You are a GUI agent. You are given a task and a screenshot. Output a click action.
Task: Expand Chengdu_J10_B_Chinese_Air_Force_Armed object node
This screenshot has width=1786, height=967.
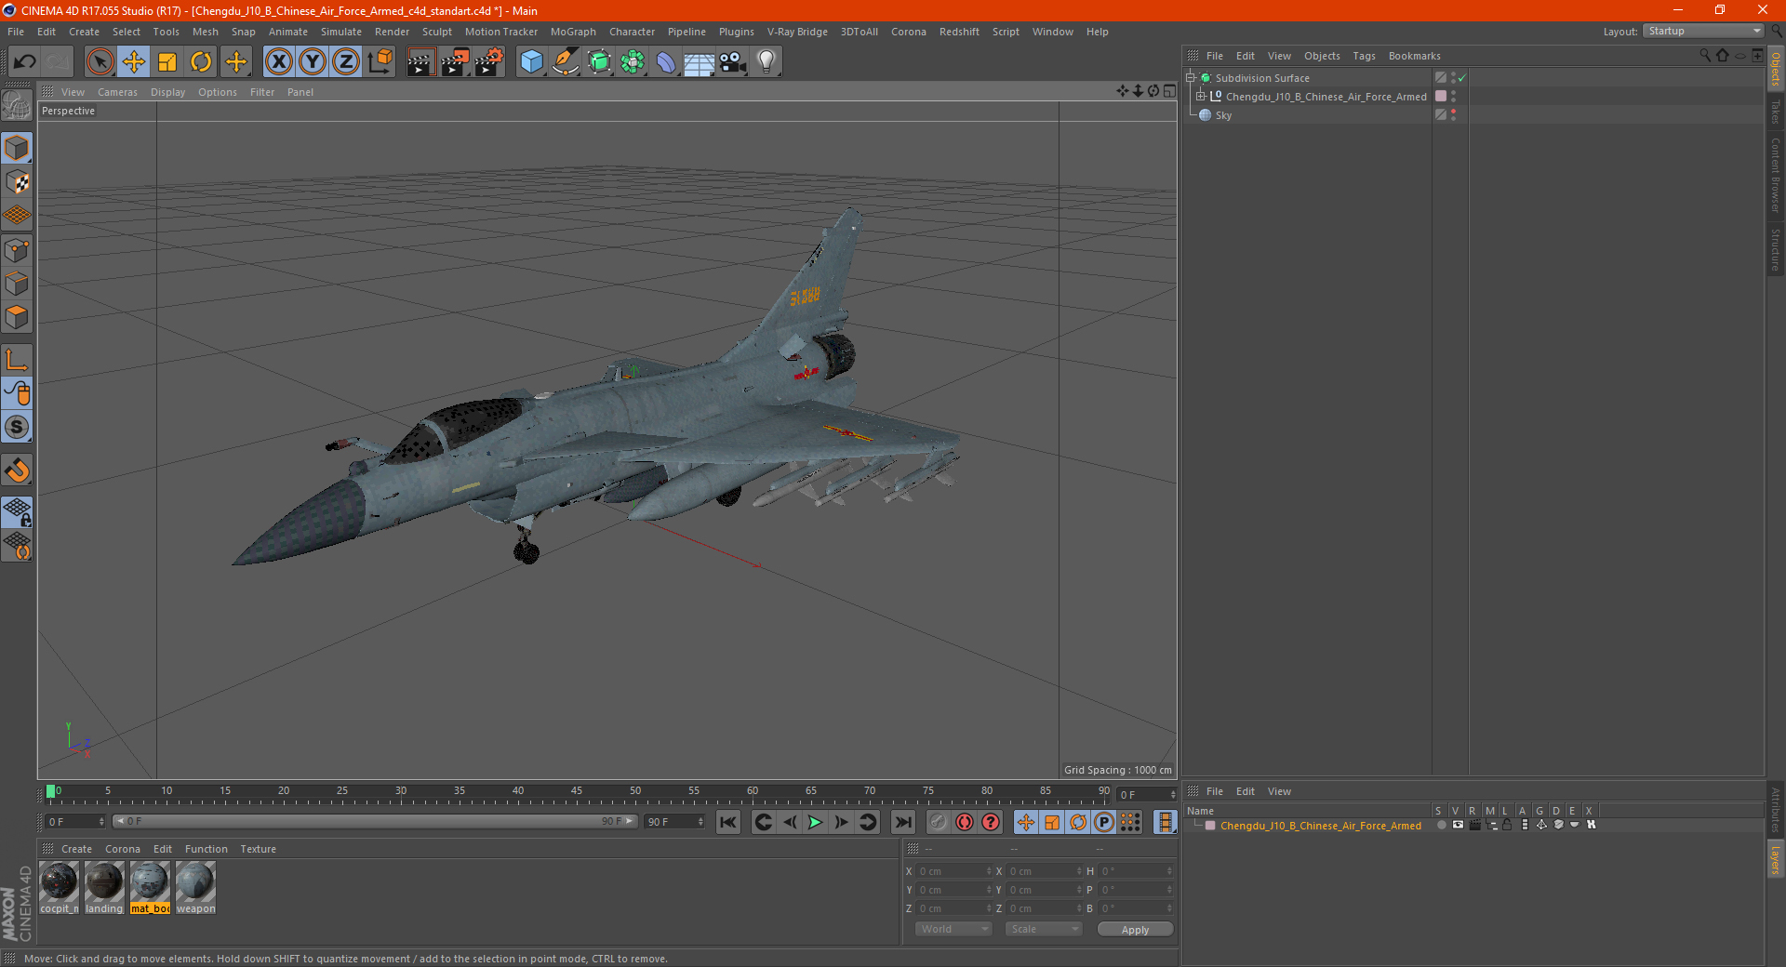coord(1201,97)
